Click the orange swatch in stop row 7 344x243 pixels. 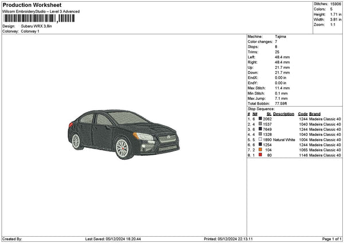pos(260,150)
